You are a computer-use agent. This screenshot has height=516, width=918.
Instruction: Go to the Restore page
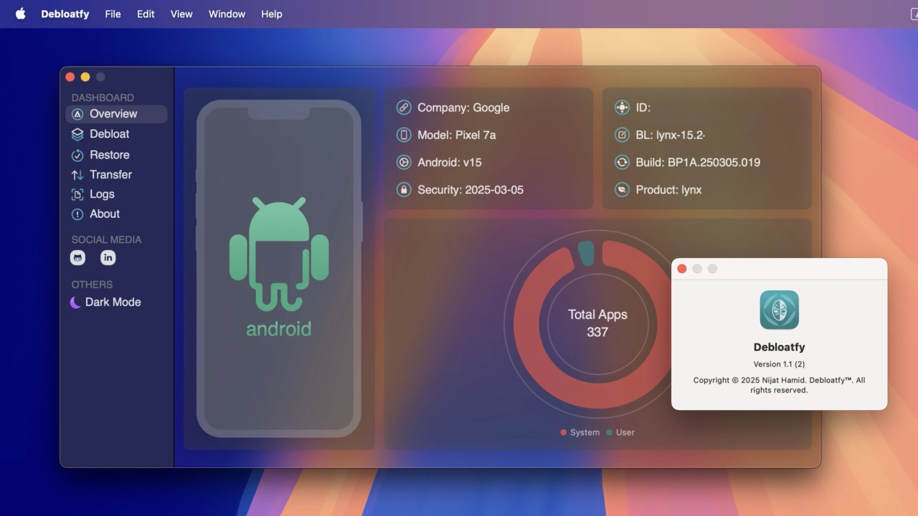109,155
